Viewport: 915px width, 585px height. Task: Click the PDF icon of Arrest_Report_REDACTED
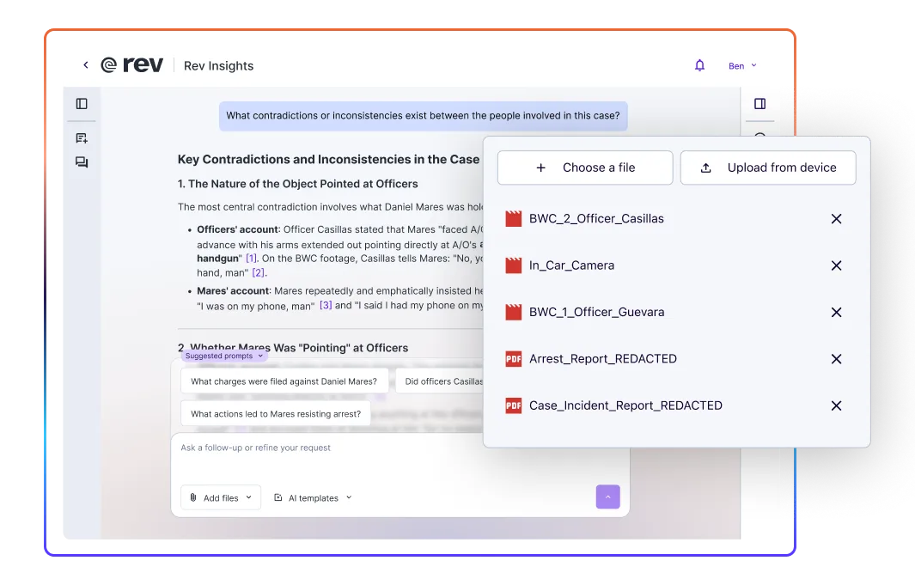514,359
